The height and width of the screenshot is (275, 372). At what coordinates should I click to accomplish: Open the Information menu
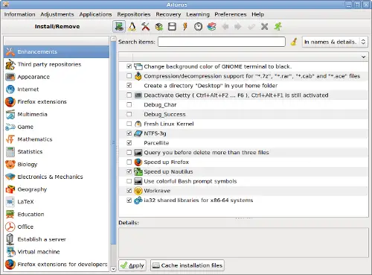point(19,14)
